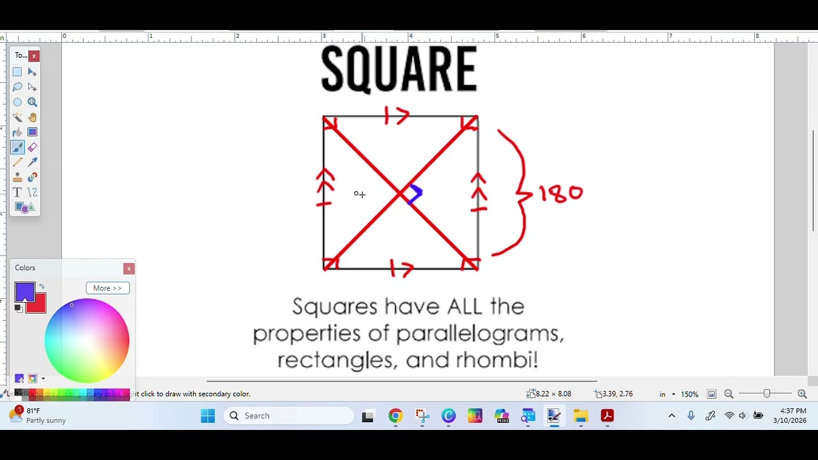Image resolution: width=818 pixels, height=460 pixels.
Task: Adjust the zoom slider handle
Action: pos(767,394)
